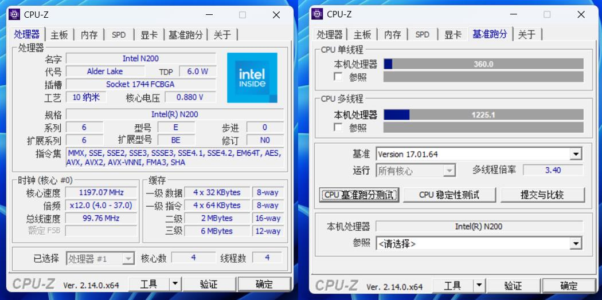Open the 主板 tab in left window
602x300 pixels.
[59, 35]
